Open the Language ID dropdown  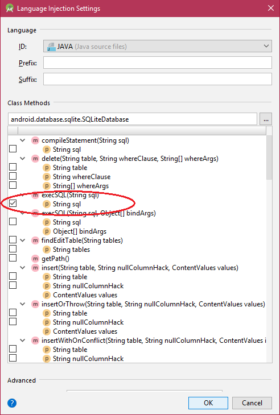157,46
